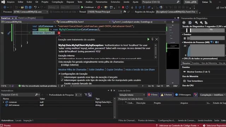Screen dimensions: 226x127
Task: Switch to Uso de Memória diagnostic tab
Action: 209,63
